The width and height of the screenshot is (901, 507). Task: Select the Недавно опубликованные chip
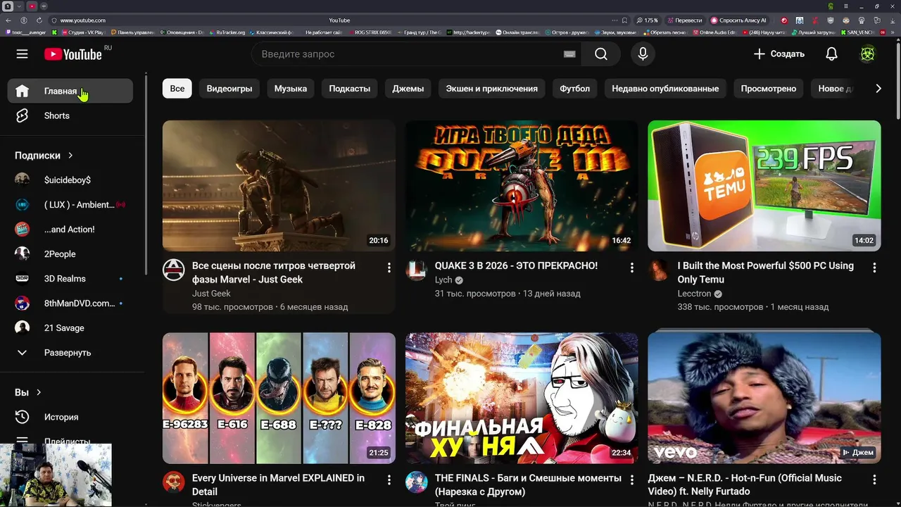665,89
